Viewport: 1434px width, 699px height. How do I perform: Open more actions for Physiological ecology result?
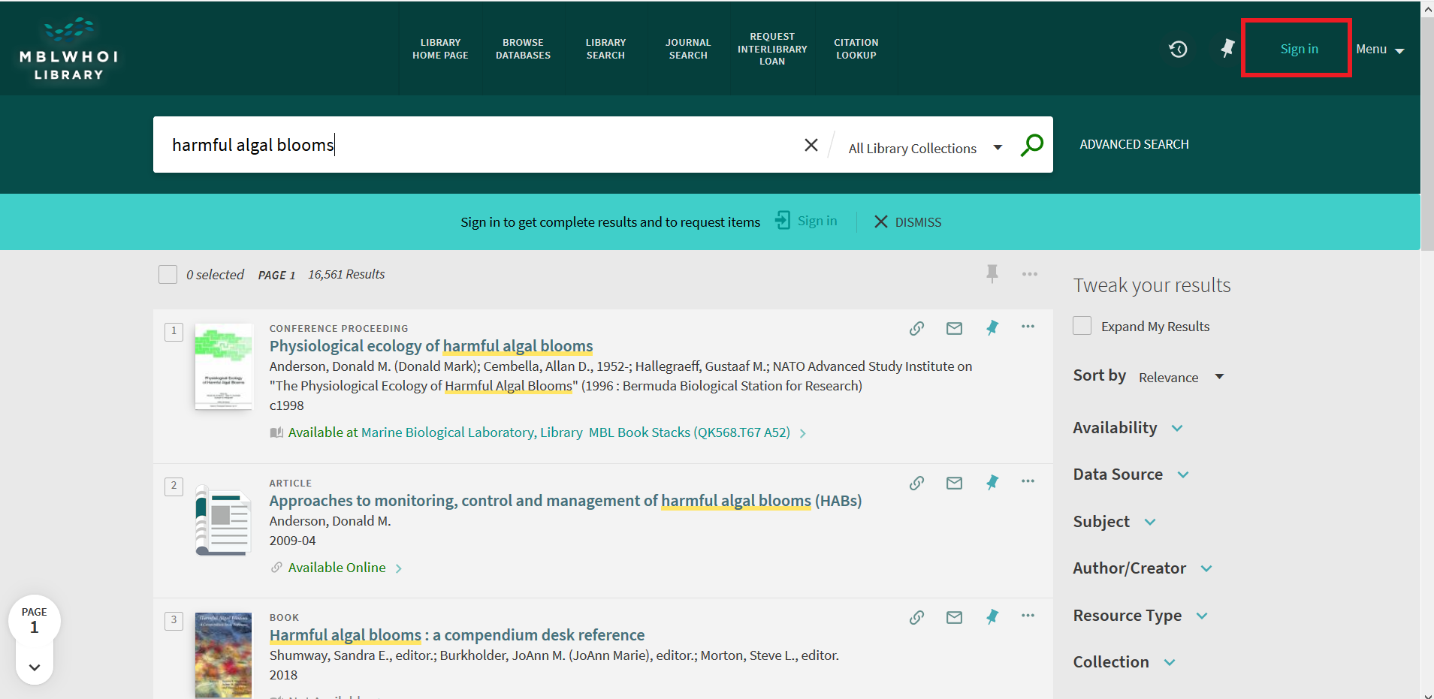[1028, 327]
